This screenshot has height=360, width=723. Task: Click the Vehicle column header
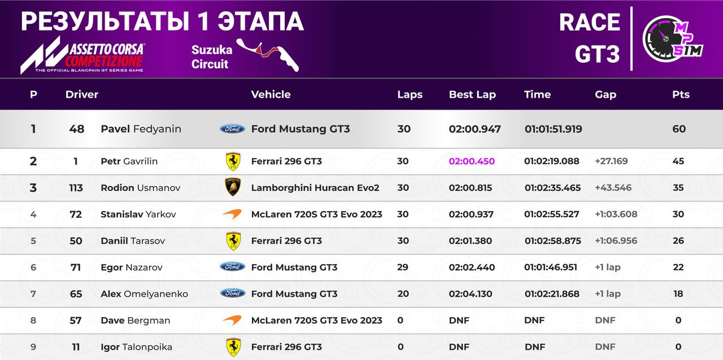pos(271,94)
